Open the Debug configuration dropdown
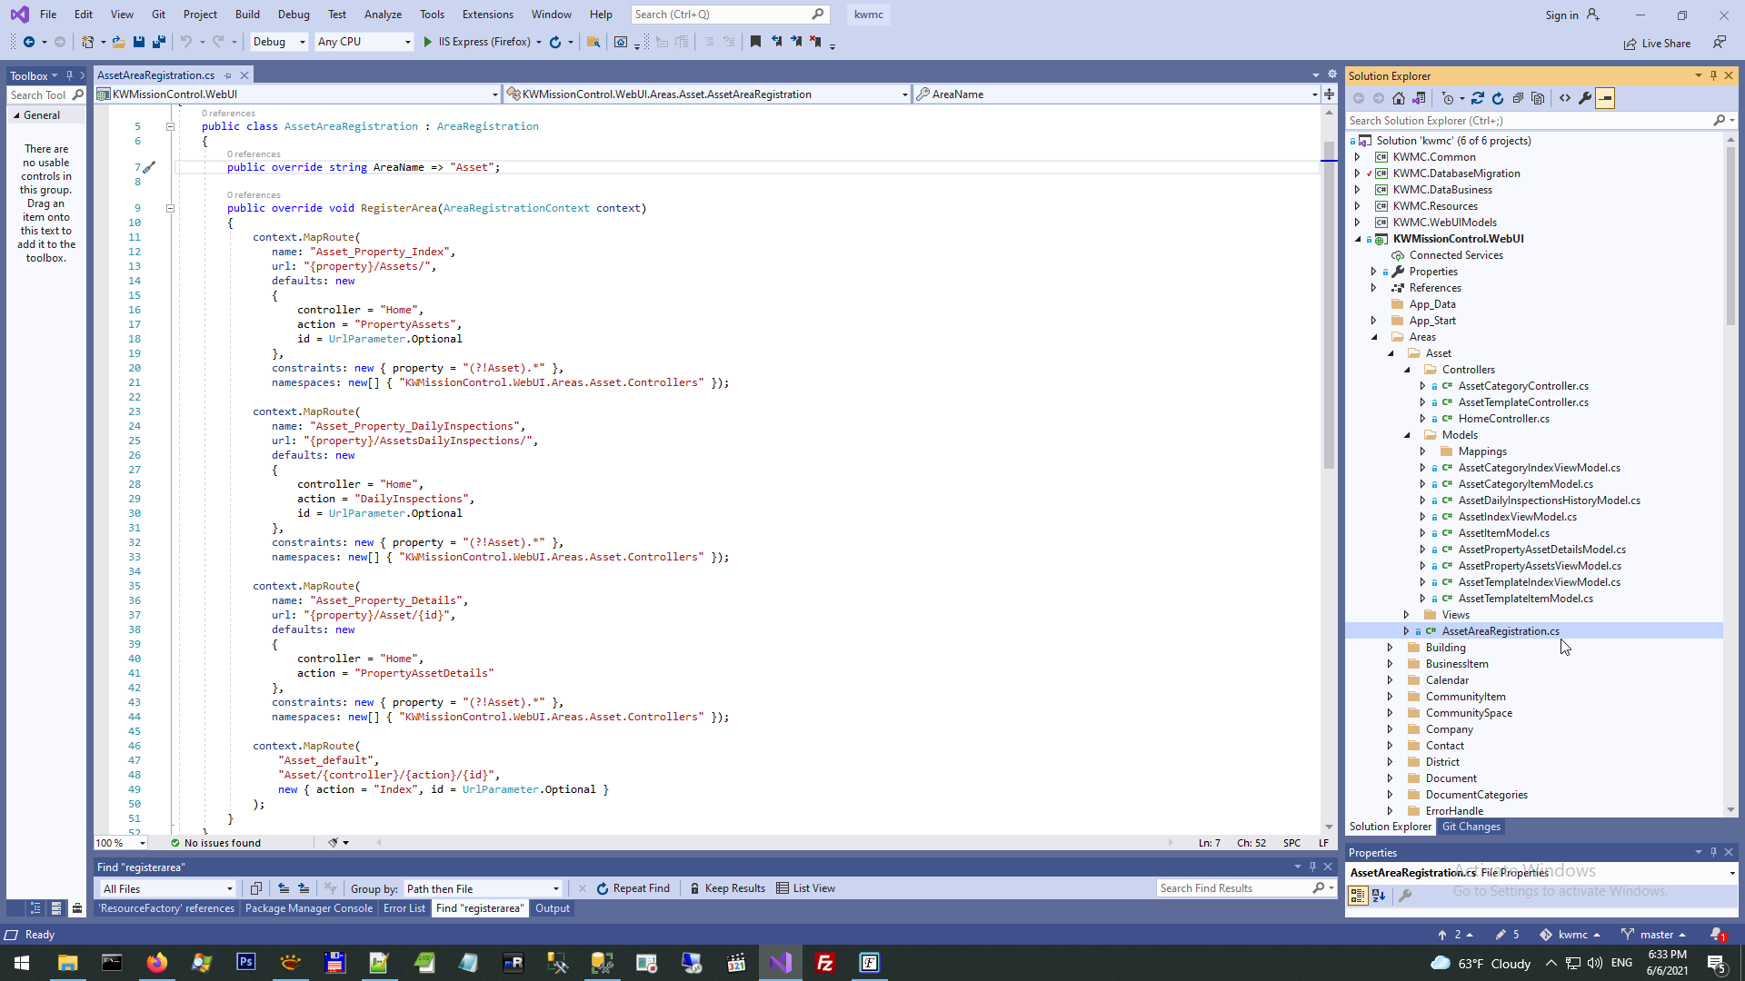This screenshot has height=981, width=1745. 279,42
